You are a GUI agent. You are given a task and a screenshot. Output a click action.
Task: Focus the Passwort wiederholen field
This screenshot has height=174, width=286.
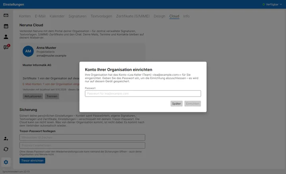[x=82, y=145]
